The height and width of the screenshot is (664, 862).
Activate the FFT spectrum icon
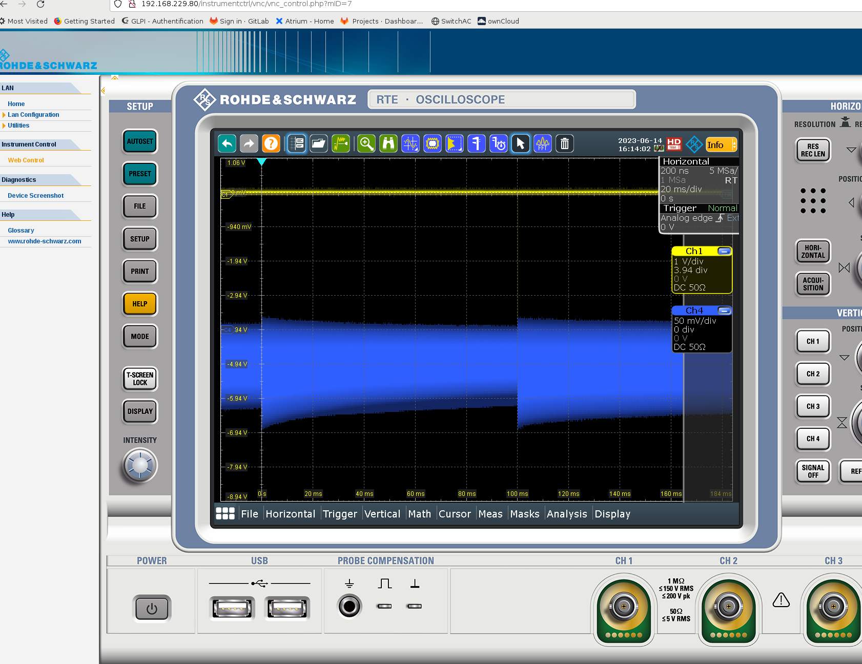point(543,144)
